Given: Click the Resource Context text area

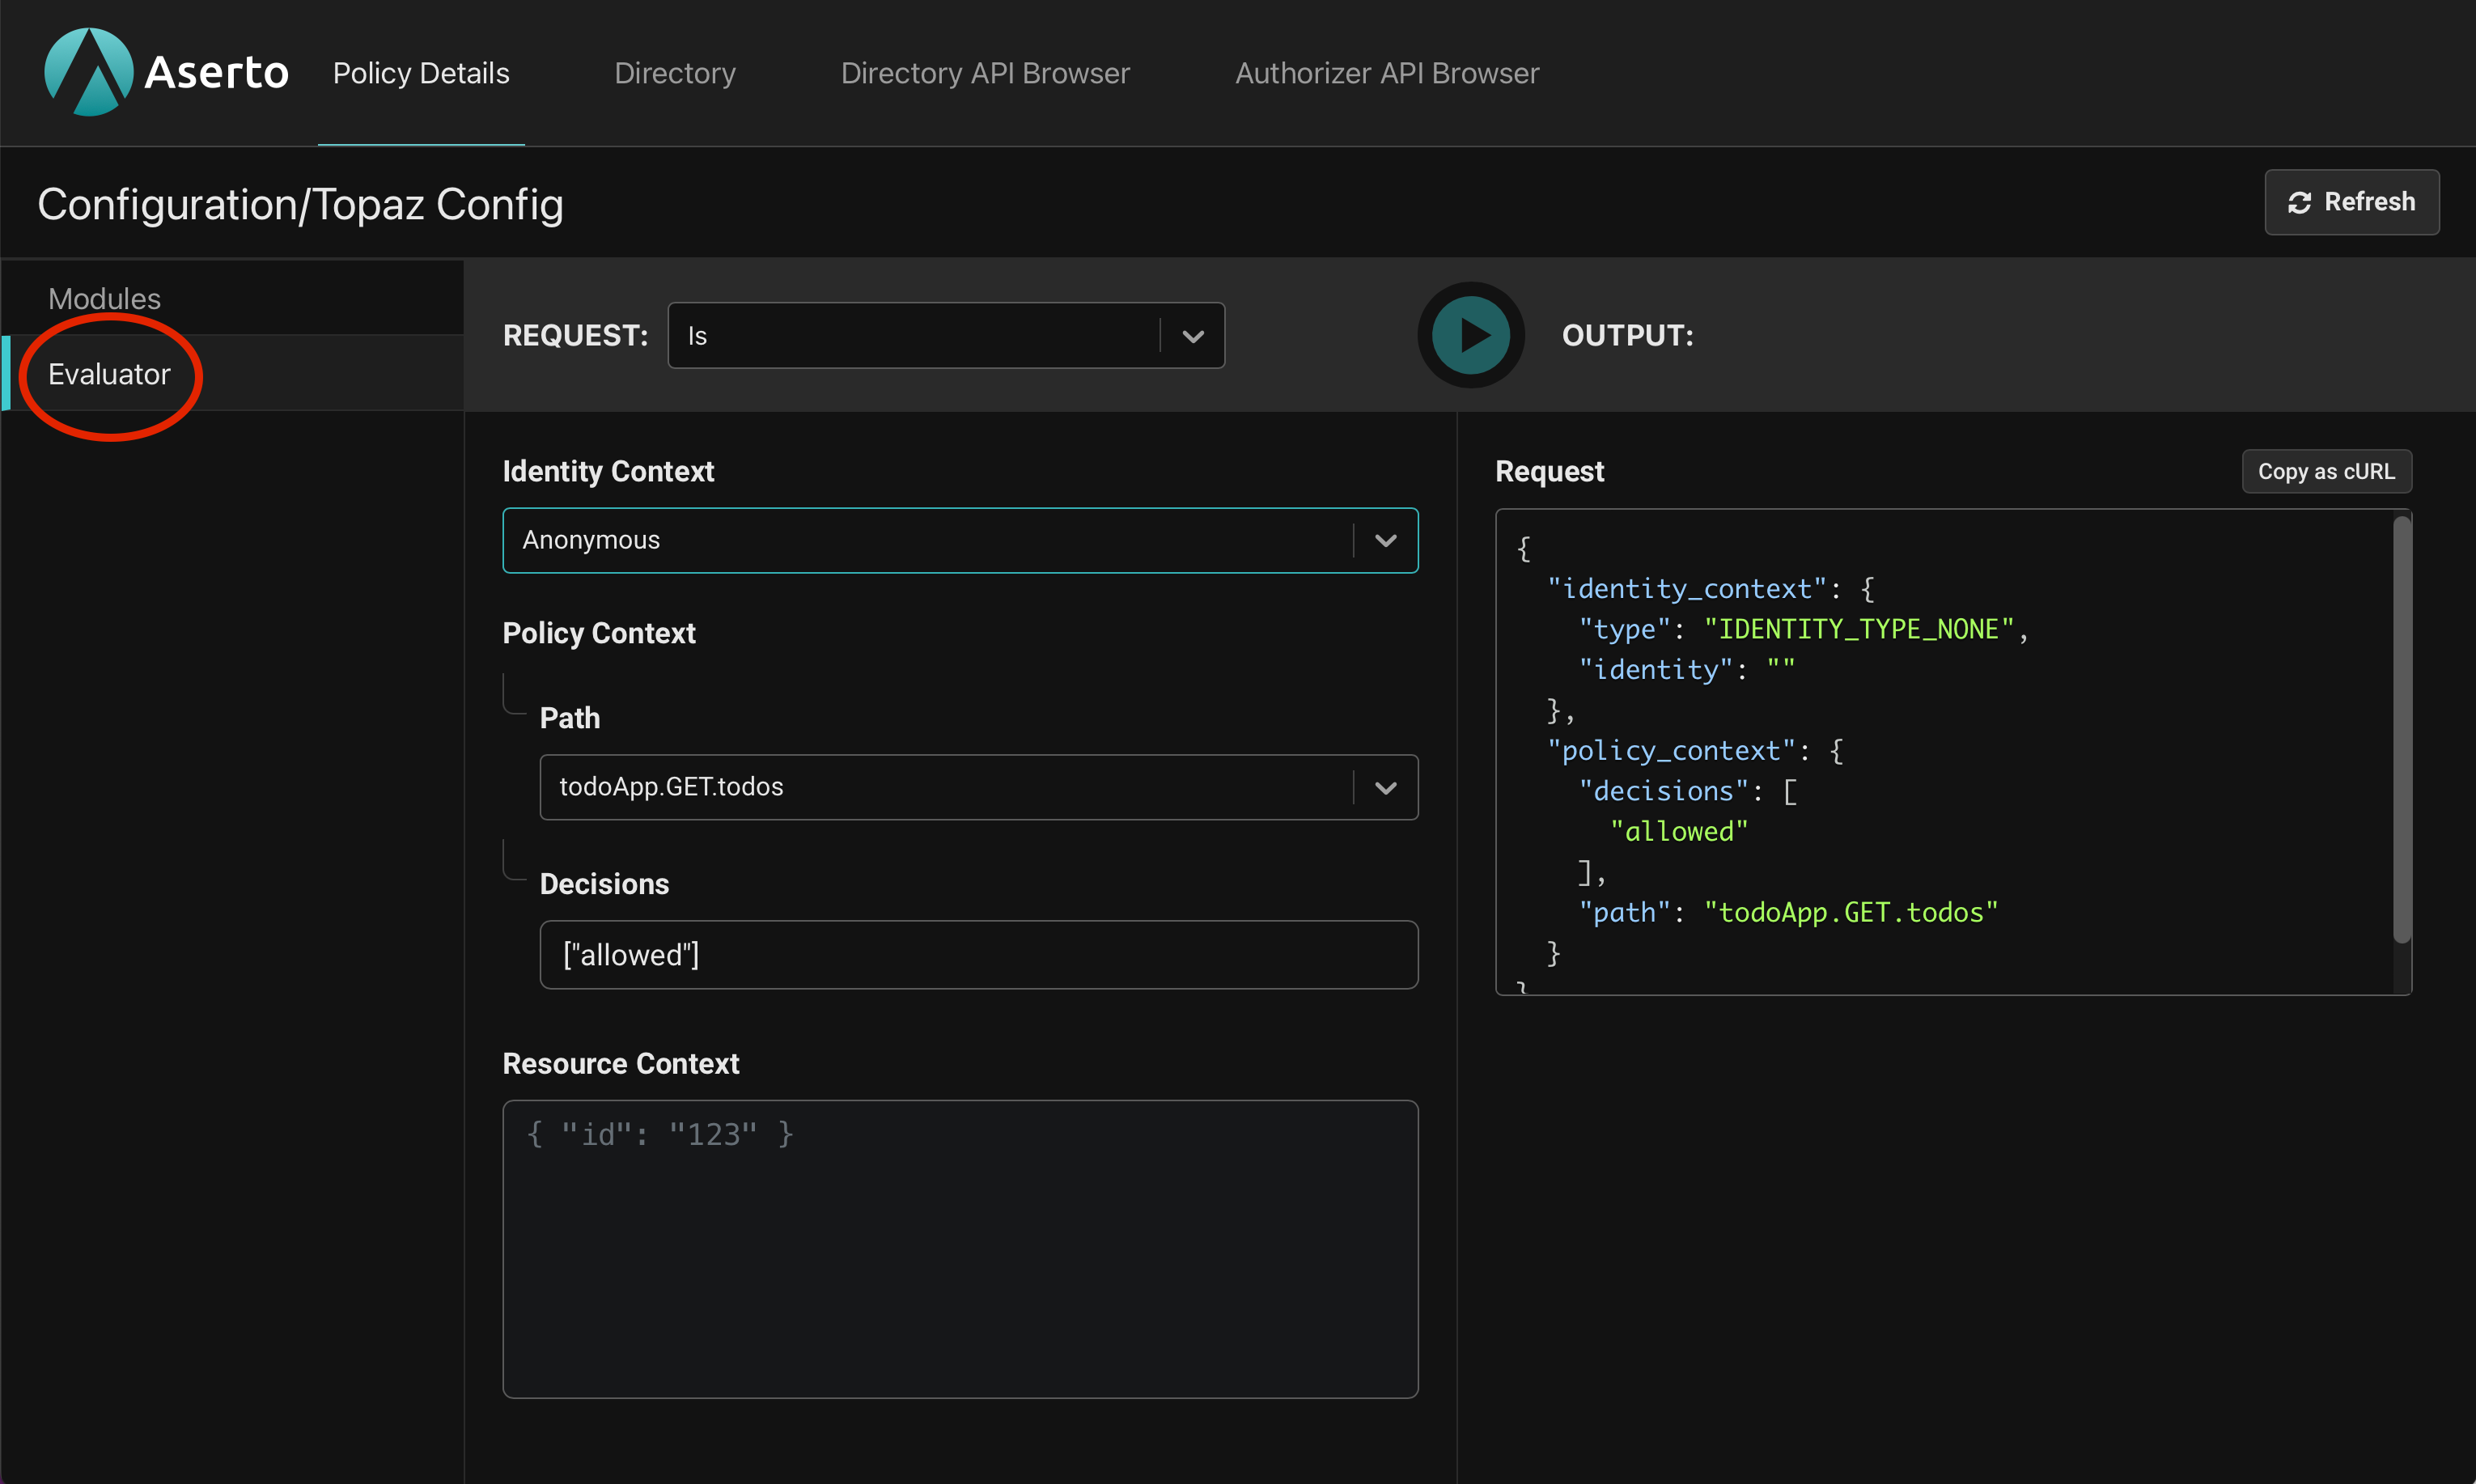Looking at the screenshot, I should 960,1249.
